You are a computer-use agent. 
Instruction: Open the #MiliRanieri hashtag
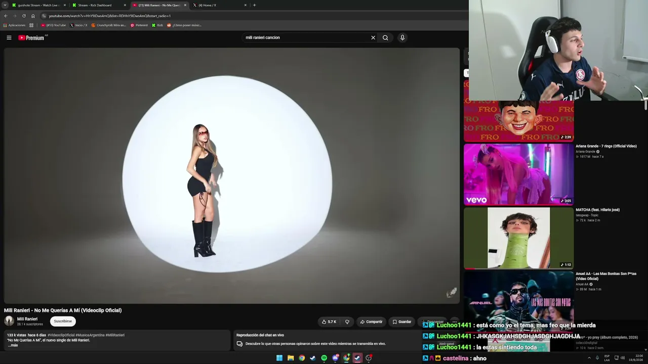coord(115,335)
